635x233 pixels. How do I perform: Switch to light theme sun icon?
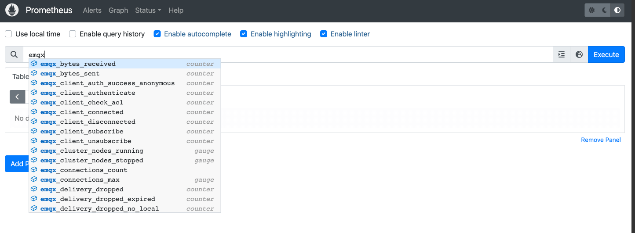[591, 10]
